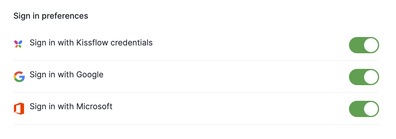Image resolution: width=396 pixels, height=139 pixels.
Task: Click the word Google in second option
Action: 90,75
